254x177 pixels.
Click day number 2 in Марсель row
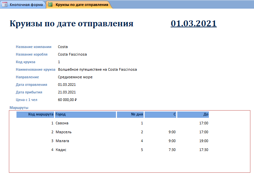point(142,132)
